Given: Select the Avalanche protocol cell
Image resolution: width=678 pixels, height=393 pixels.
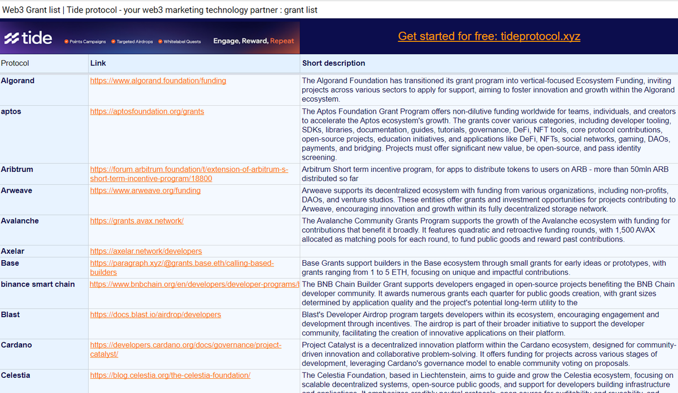Looking at the screenshot, I should click(x=44, y=230).
